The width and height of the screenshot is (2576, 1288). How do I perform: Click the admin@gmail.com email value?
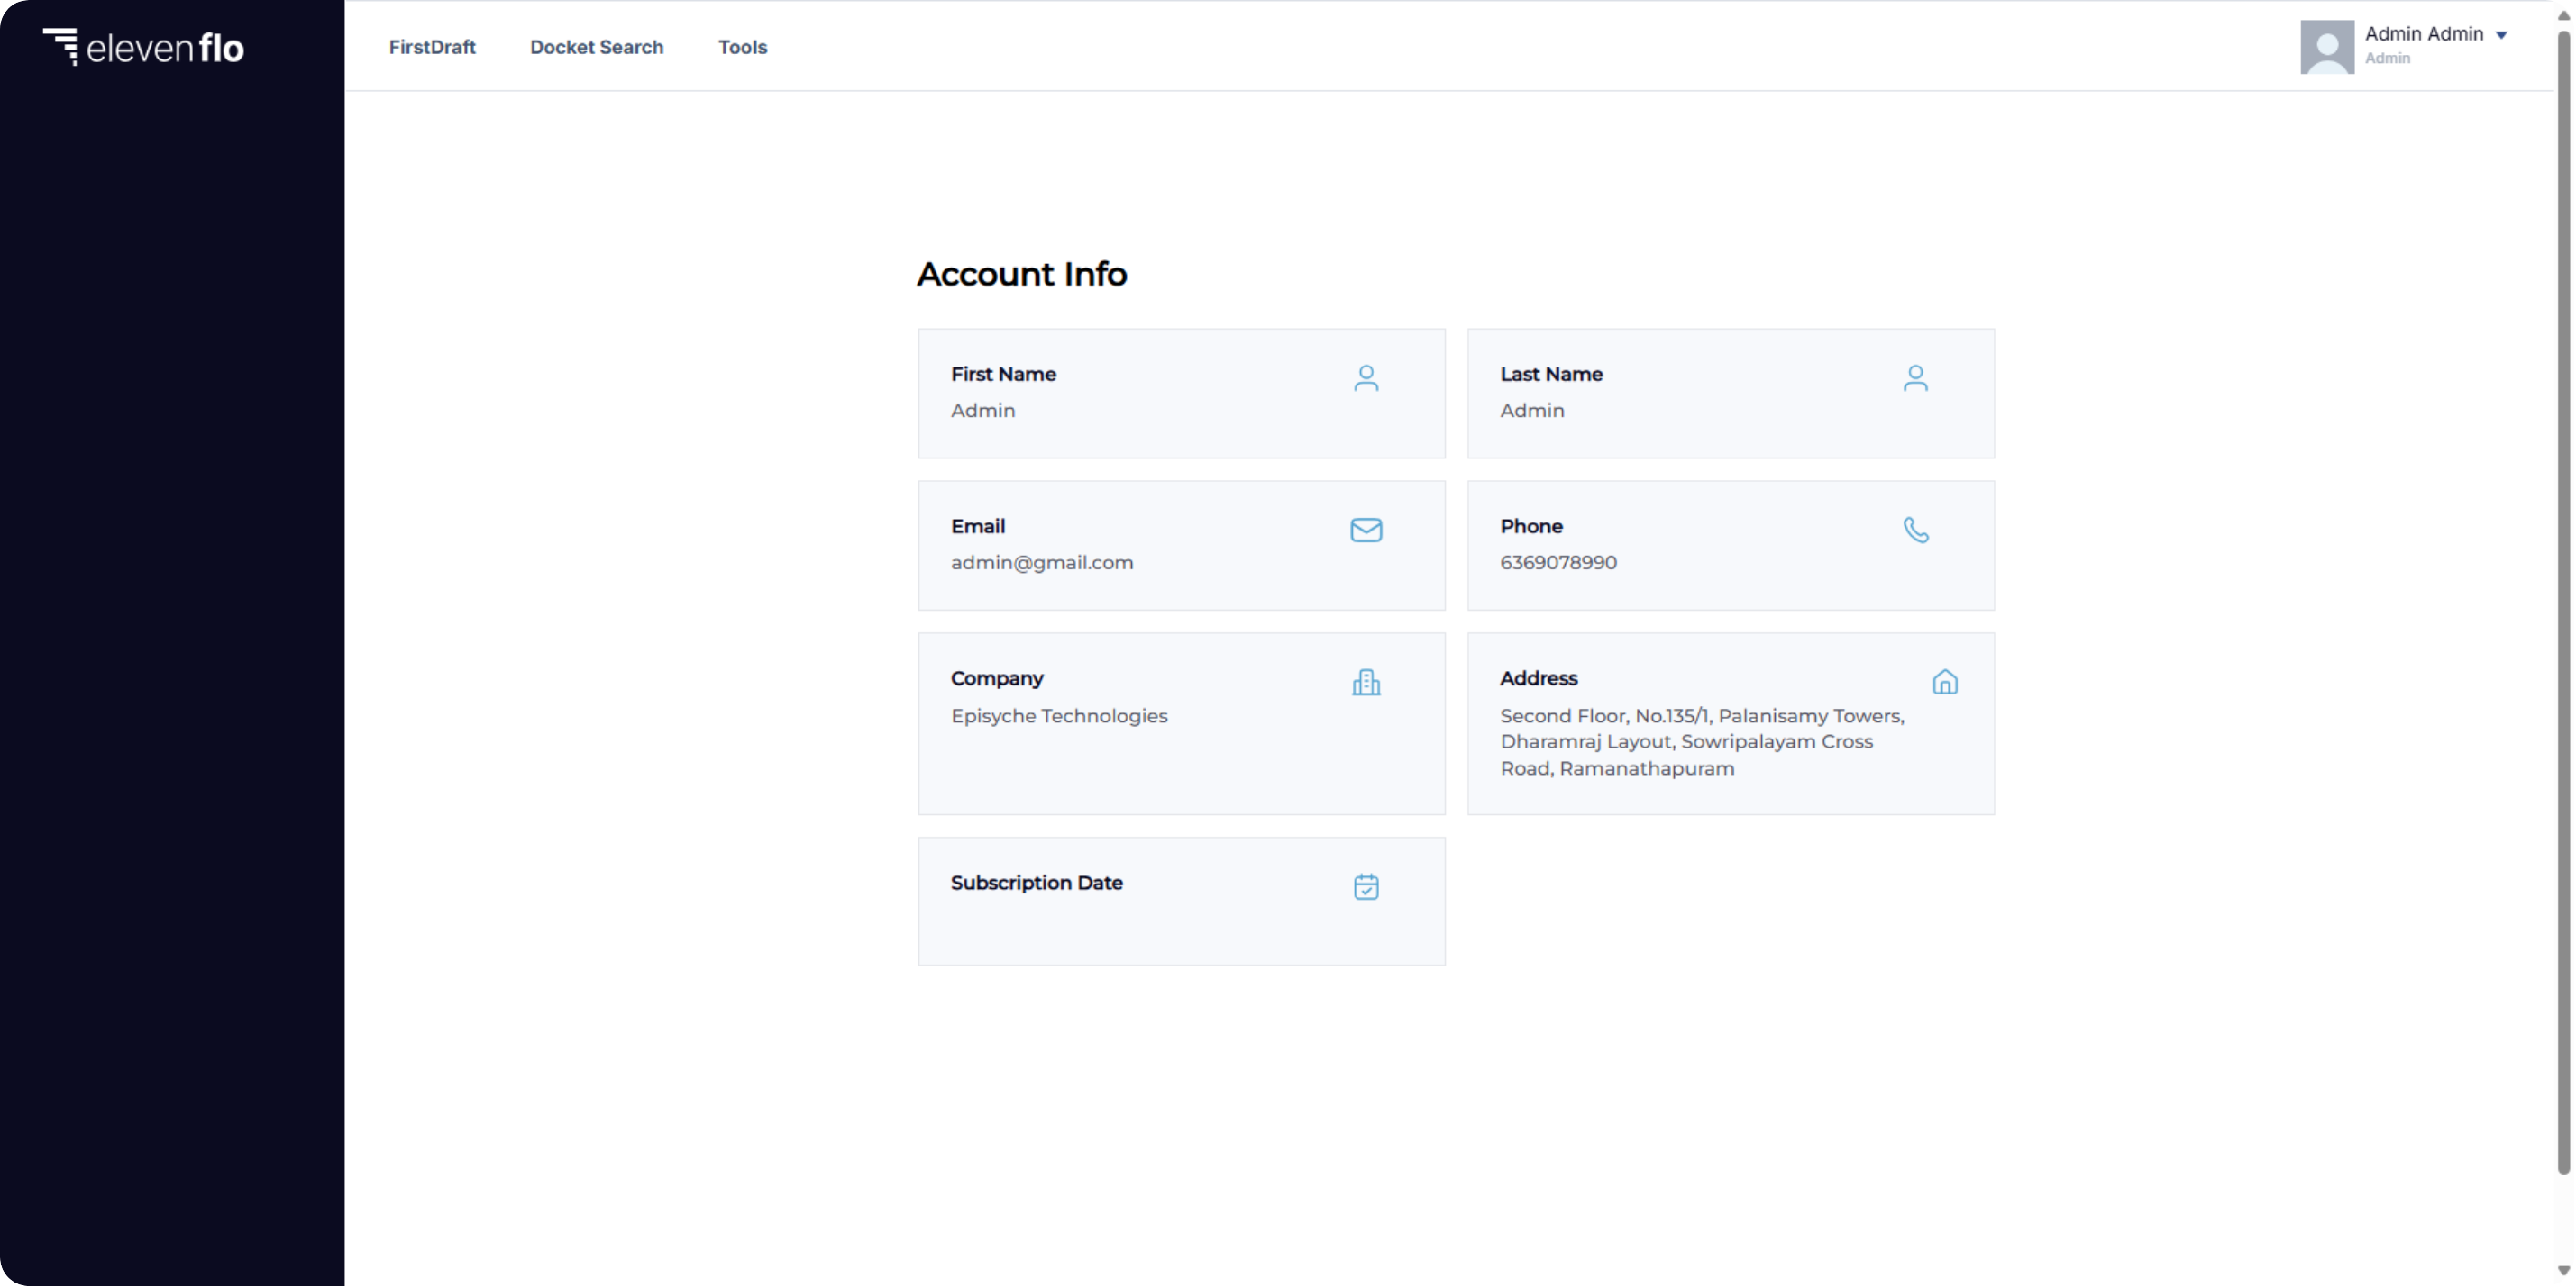click(x=1041, y=563)
